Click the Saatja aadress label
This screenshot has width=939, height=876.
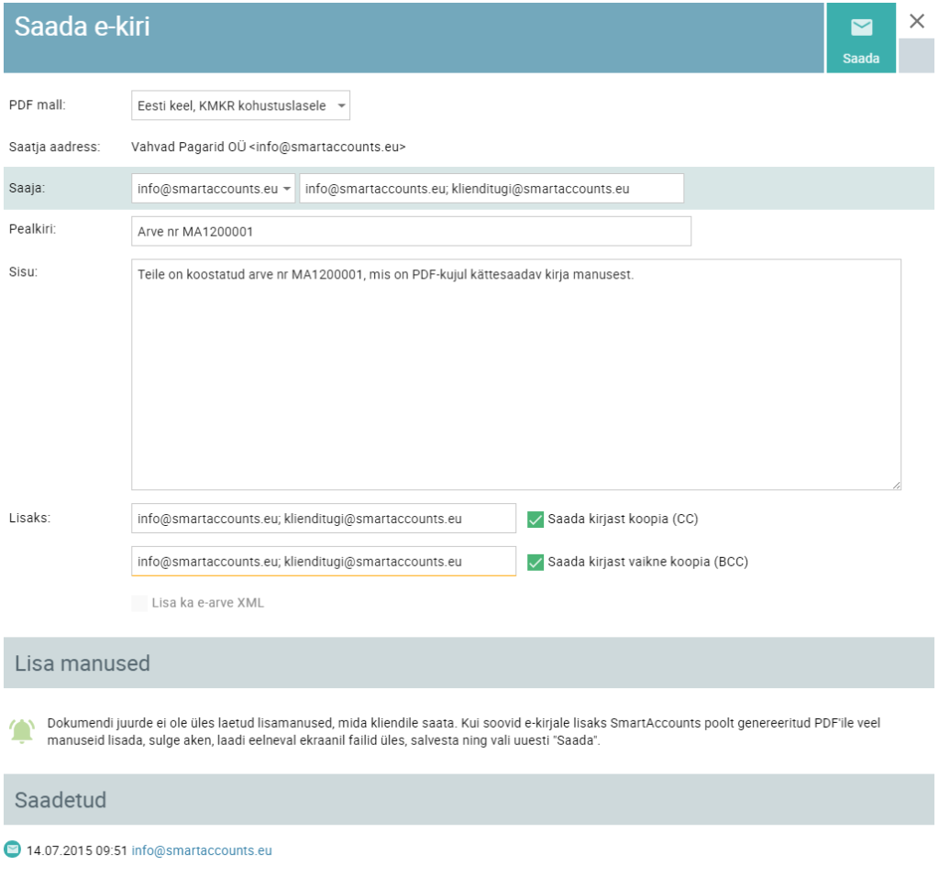(x=54, y=147)
